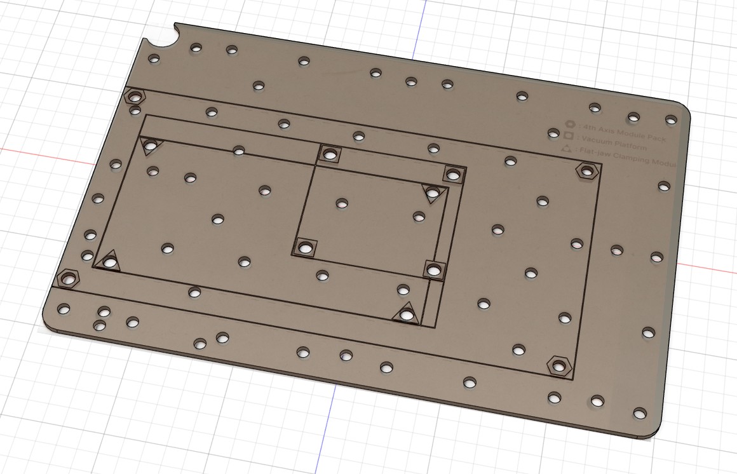Click the '4th Axis Module Pack' engraved text

625,133
